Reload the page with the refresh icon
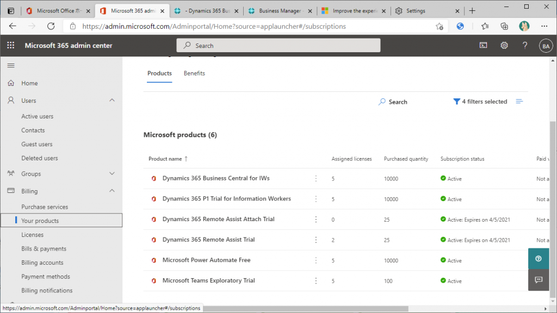This screenshot has height=313, width=557. click(x=51, y=26)
